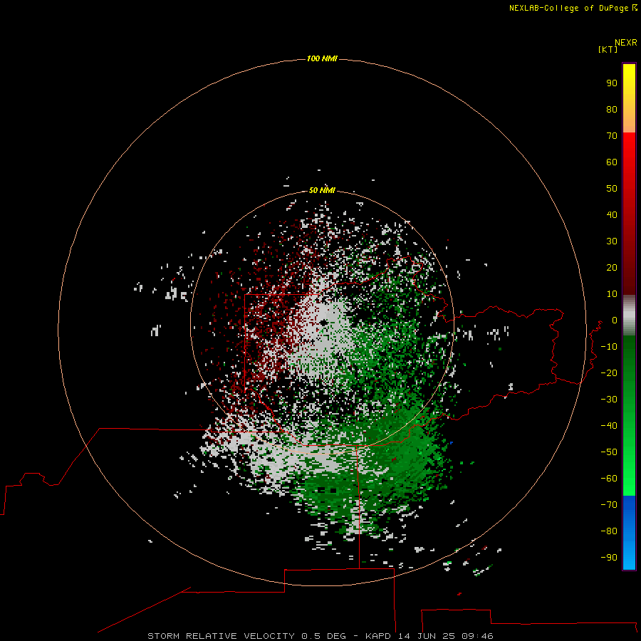Click the 0 value on velocity scale
The height and width of the screenshot is (641, 641).
(x=614, y=320)
